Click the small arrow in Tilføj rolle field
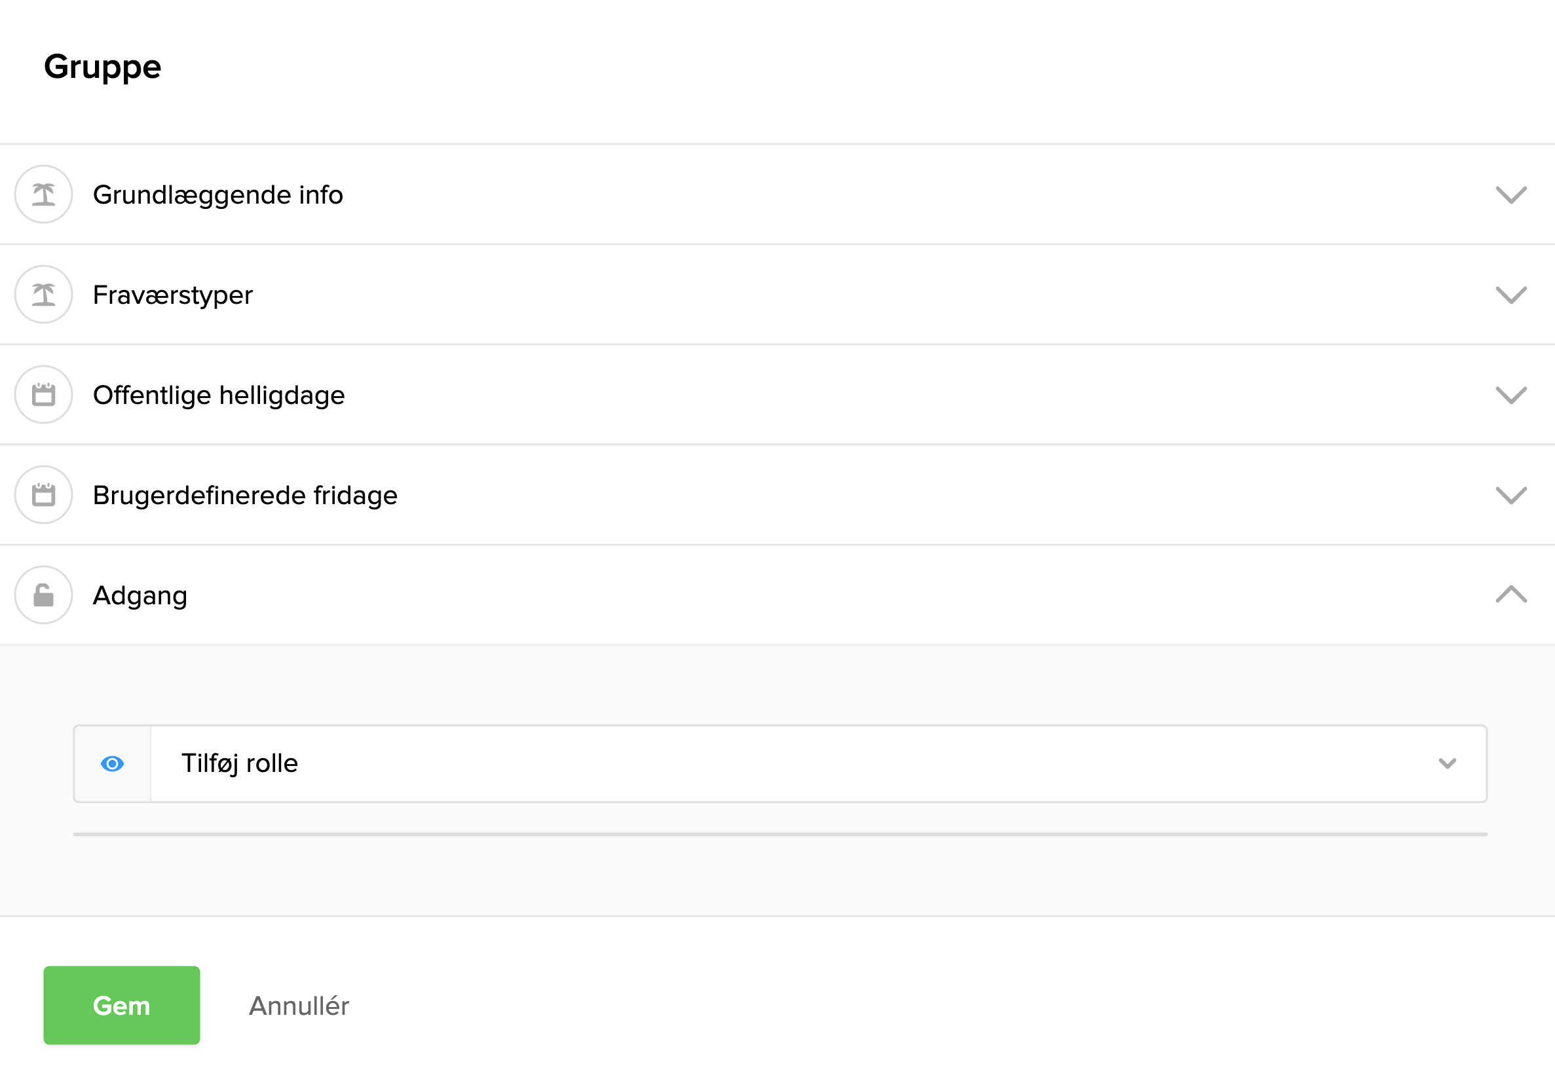Screen dimensions: 1555x1079 (1447, 764)
